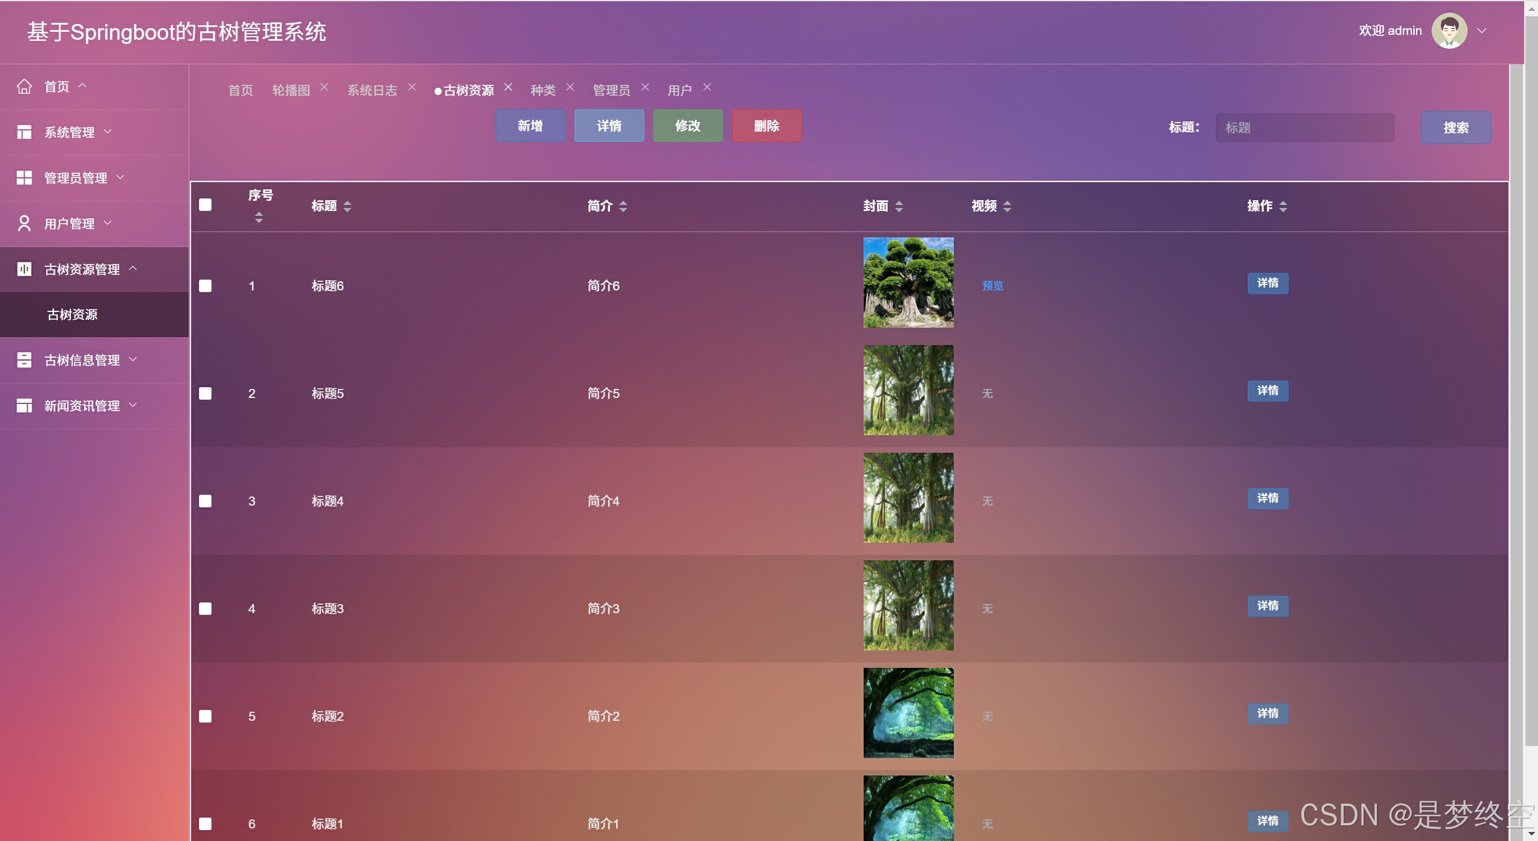Click the 删除 button
1538x841 pixels.
pos(766,126)
